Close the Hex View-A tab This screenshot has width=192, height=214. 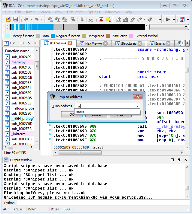tap(105, 43)
